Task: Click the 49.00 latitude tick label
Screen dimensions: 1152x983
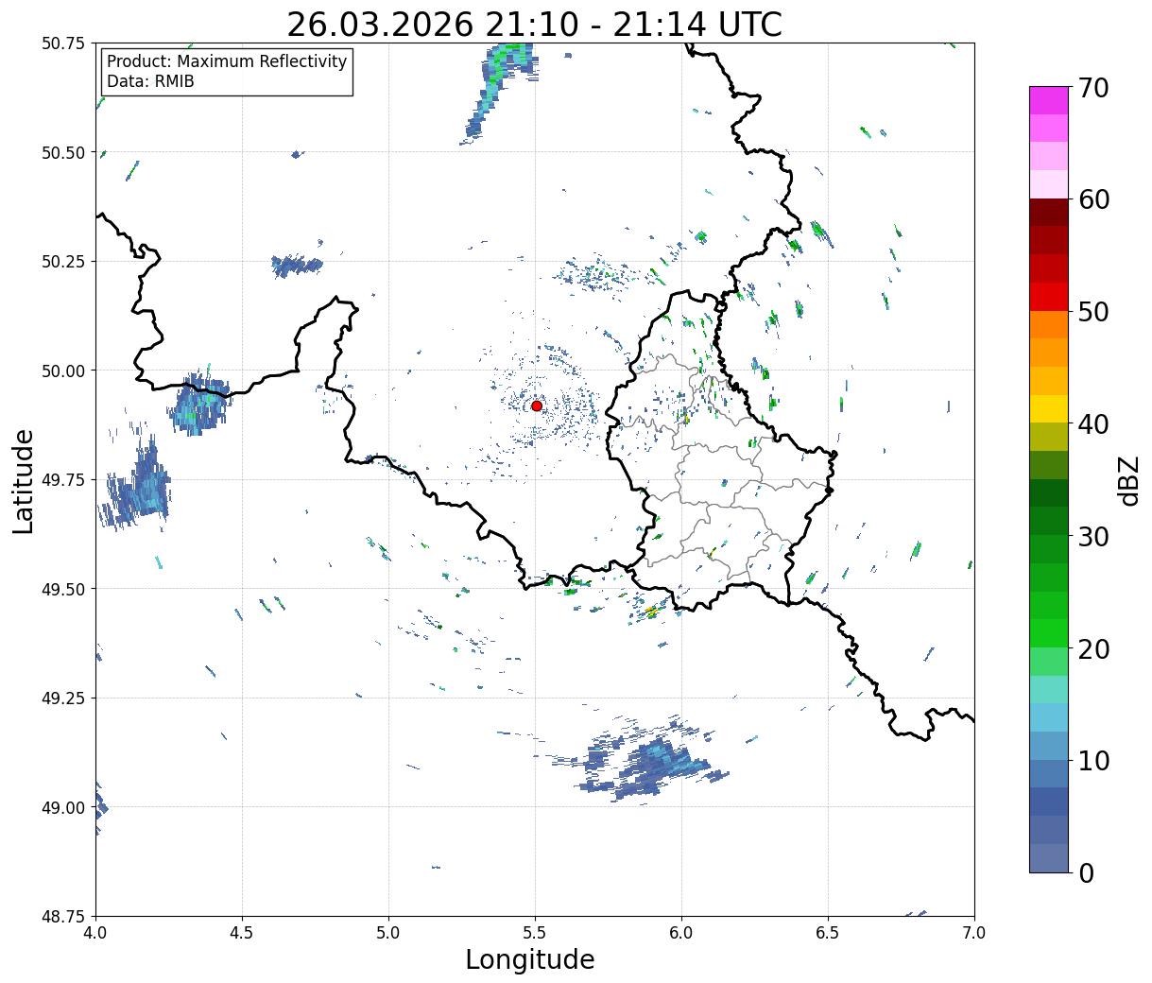Action: [63, 807]
